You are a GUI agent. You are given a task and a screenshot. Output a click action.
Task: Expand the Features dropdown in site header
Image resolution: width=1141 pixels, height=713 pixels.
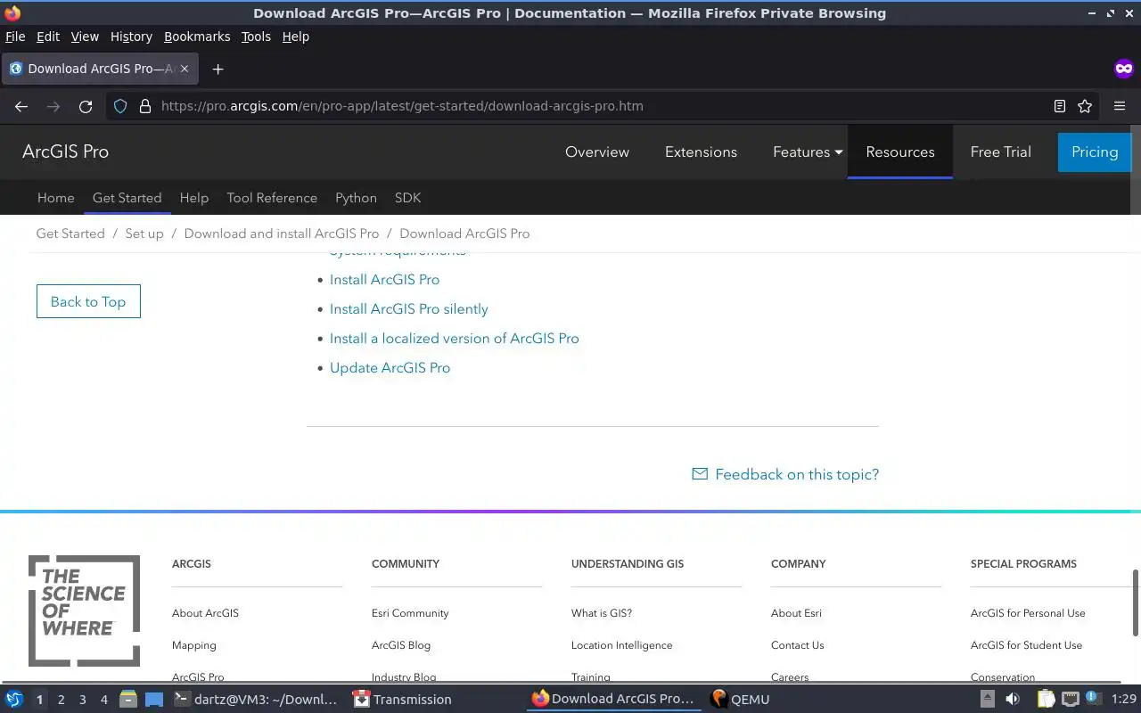[x=808, y=152]
